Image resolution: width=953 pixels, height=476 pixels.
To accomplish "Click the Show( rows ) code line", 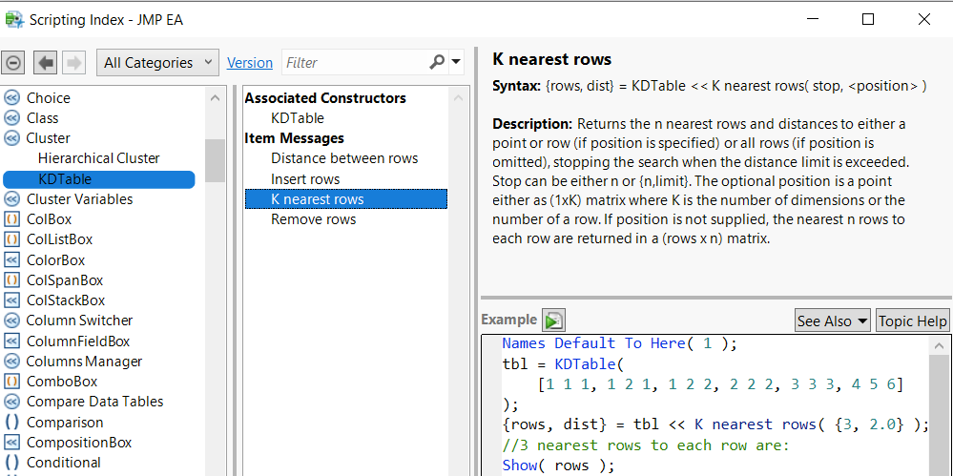I will (x=559, y=466).
